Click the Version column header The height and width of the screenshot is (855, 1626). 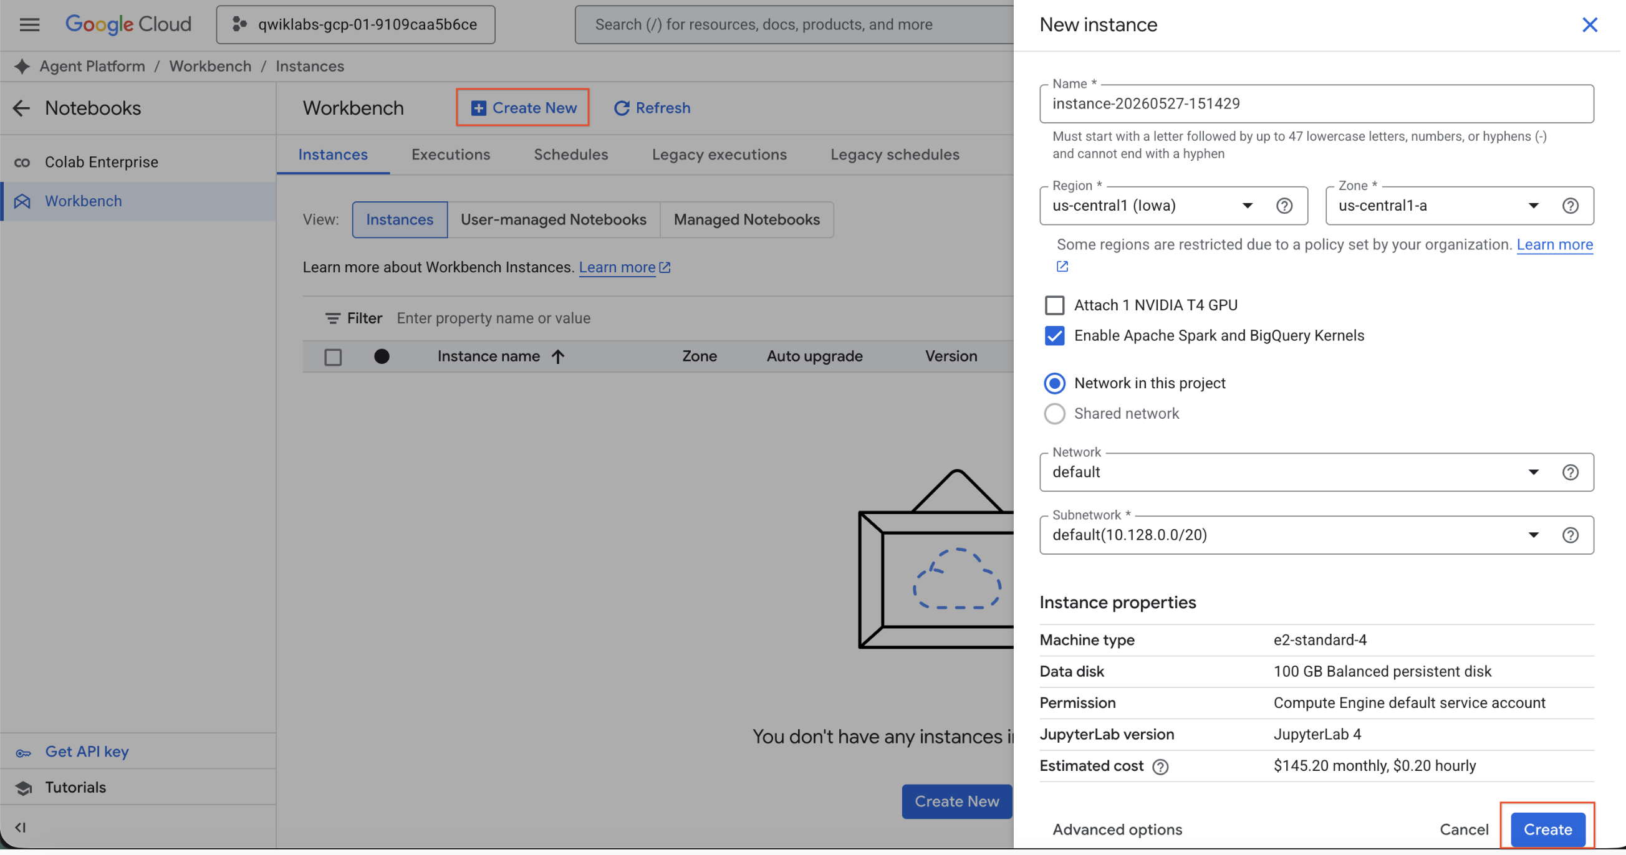pyautogui.click(x=951, y=357)
